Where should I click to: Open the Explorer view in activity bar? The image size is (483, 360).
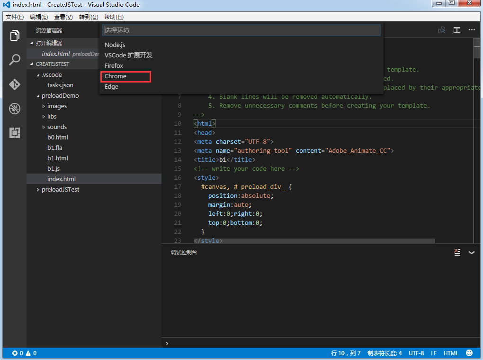point(15,36)
